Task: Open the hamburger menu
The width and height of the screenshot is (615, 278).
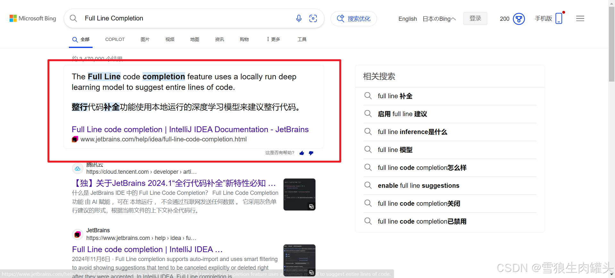Action: [x=580, y=19]
